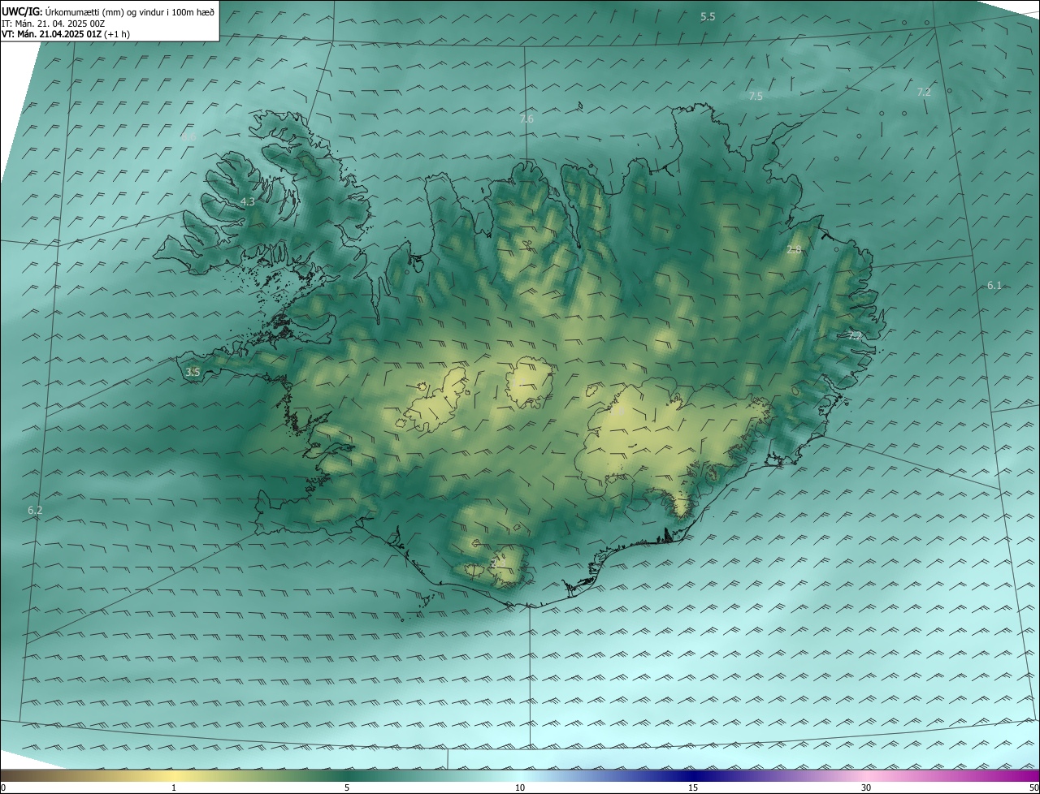Click the 3.5 value on the map
The width and height of the screenshot is (1040, 794).
(193, 373)
